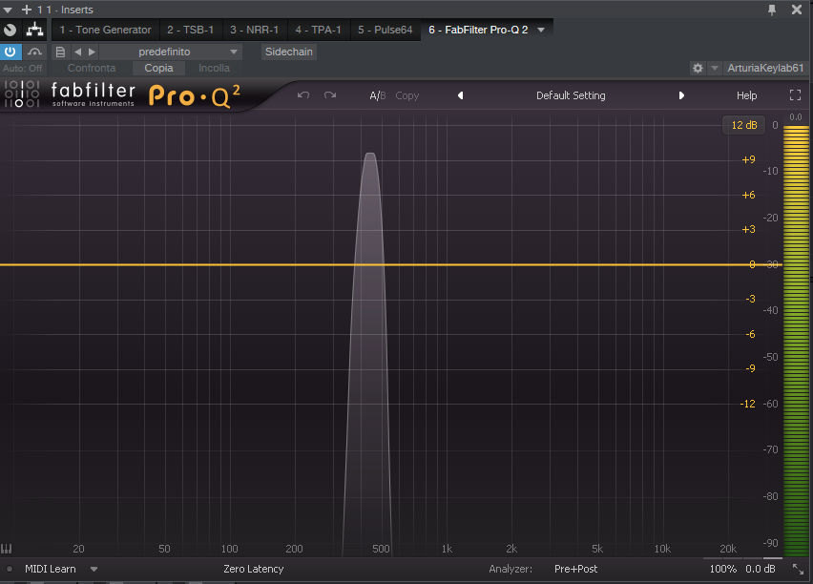Viewport: 813px width, 584px height.
Task: Select next preset arrow beside predefinito
Action: tap(92, 52)
